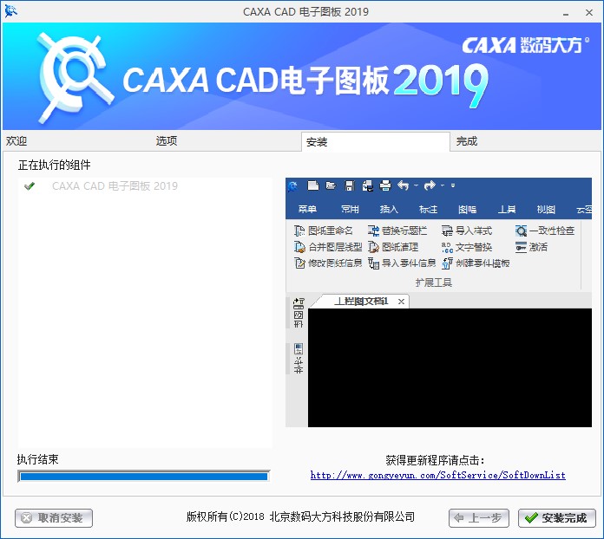604x539 pixels.
Task: Click the Save floppy disk icon
Action: pos(349,185)
